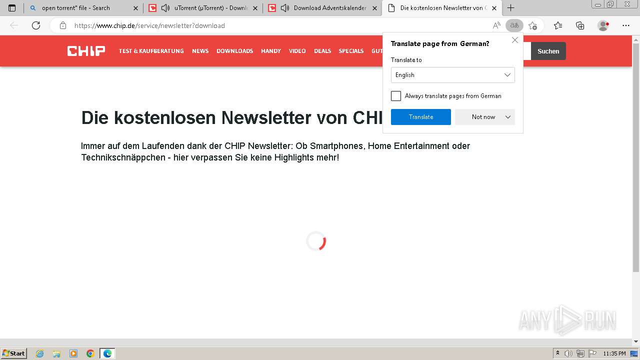Image resolution: width=640 pixels, height=360 pixels.
Task: Open volume control in system tray
Action: click(x=568, y=353)
